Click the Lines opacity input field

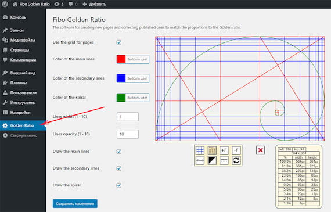point(128,134)
